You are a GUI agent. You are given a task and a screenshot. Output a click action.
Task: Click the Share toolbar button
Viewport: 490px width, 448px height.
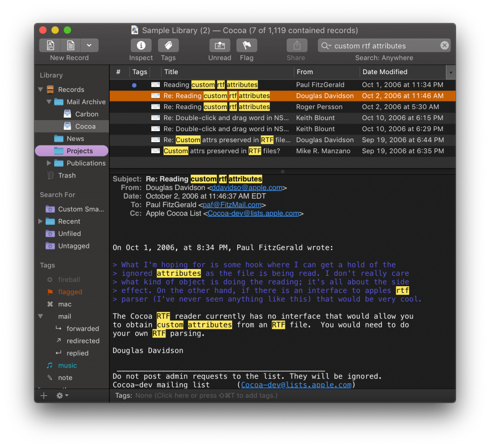point(297,45)
